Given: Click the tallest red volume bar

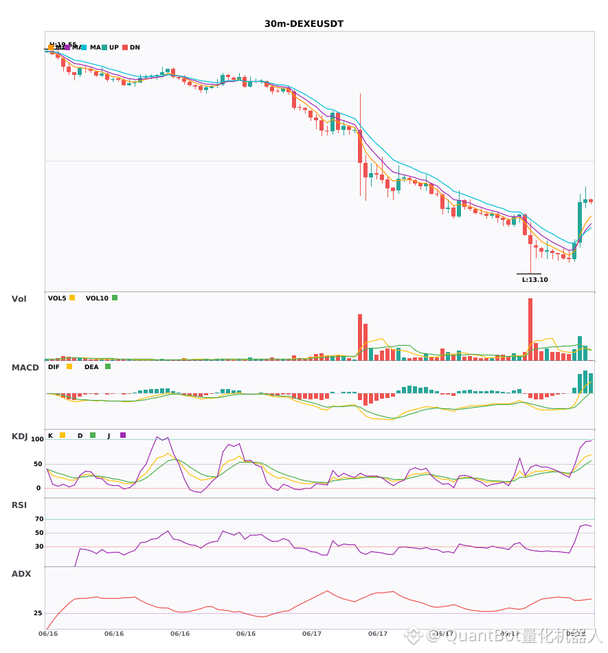Looking at the screenshot, I should [x=530, y=329].
